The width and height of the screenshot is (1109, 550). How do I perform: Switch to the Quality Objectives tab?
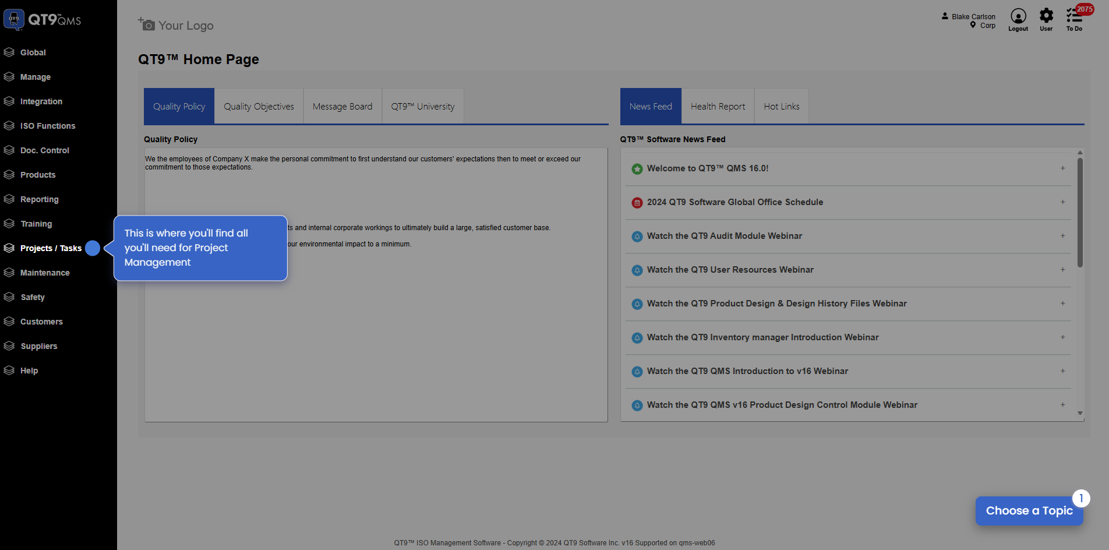tap(259, 106)
